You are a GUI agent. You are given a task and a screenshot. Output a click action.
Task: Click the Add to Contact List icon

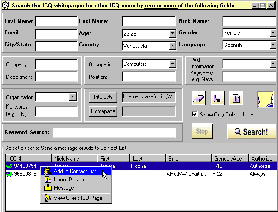tap(47, 171)
